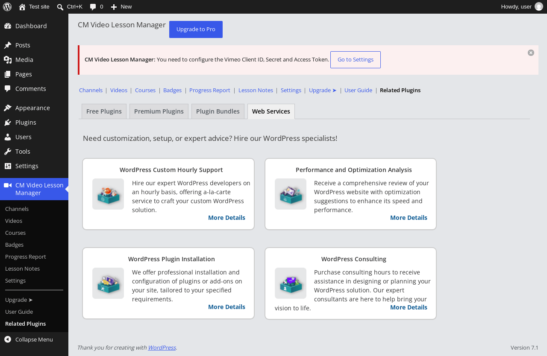Click the WordPress Consulting thumbnail
Screen dimensions: 547x356
click(x=291, y=283)
